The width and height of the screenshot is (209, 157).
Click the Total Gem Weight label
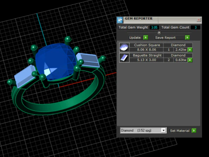coord(133,27)
